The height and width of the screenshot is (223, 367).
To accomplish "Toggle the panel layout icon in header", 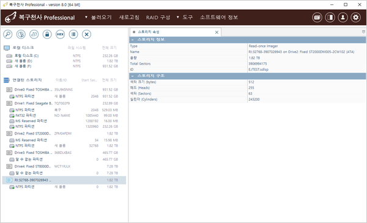I will (x=330, y=17).
